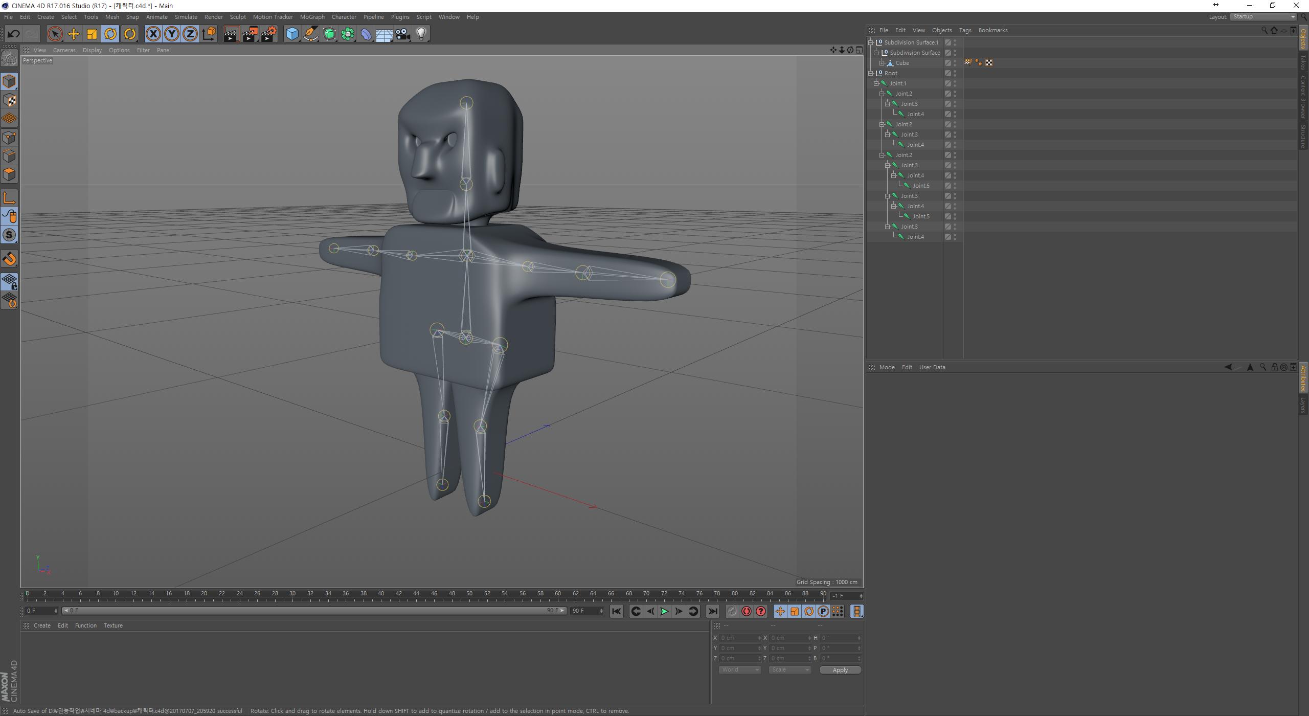Click position X coordinate field
Viewport: 1309px width, 716px height.
740,638
